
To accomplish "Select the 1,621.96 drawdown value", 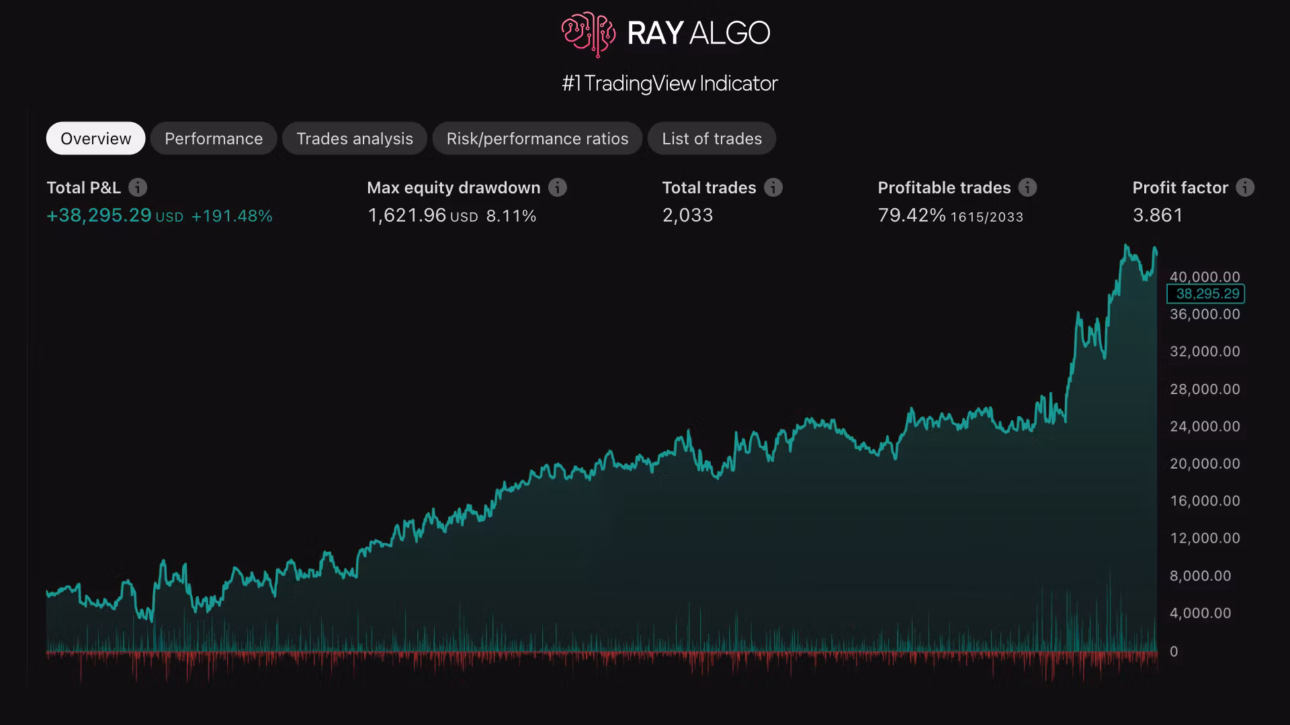I will 406,215.
